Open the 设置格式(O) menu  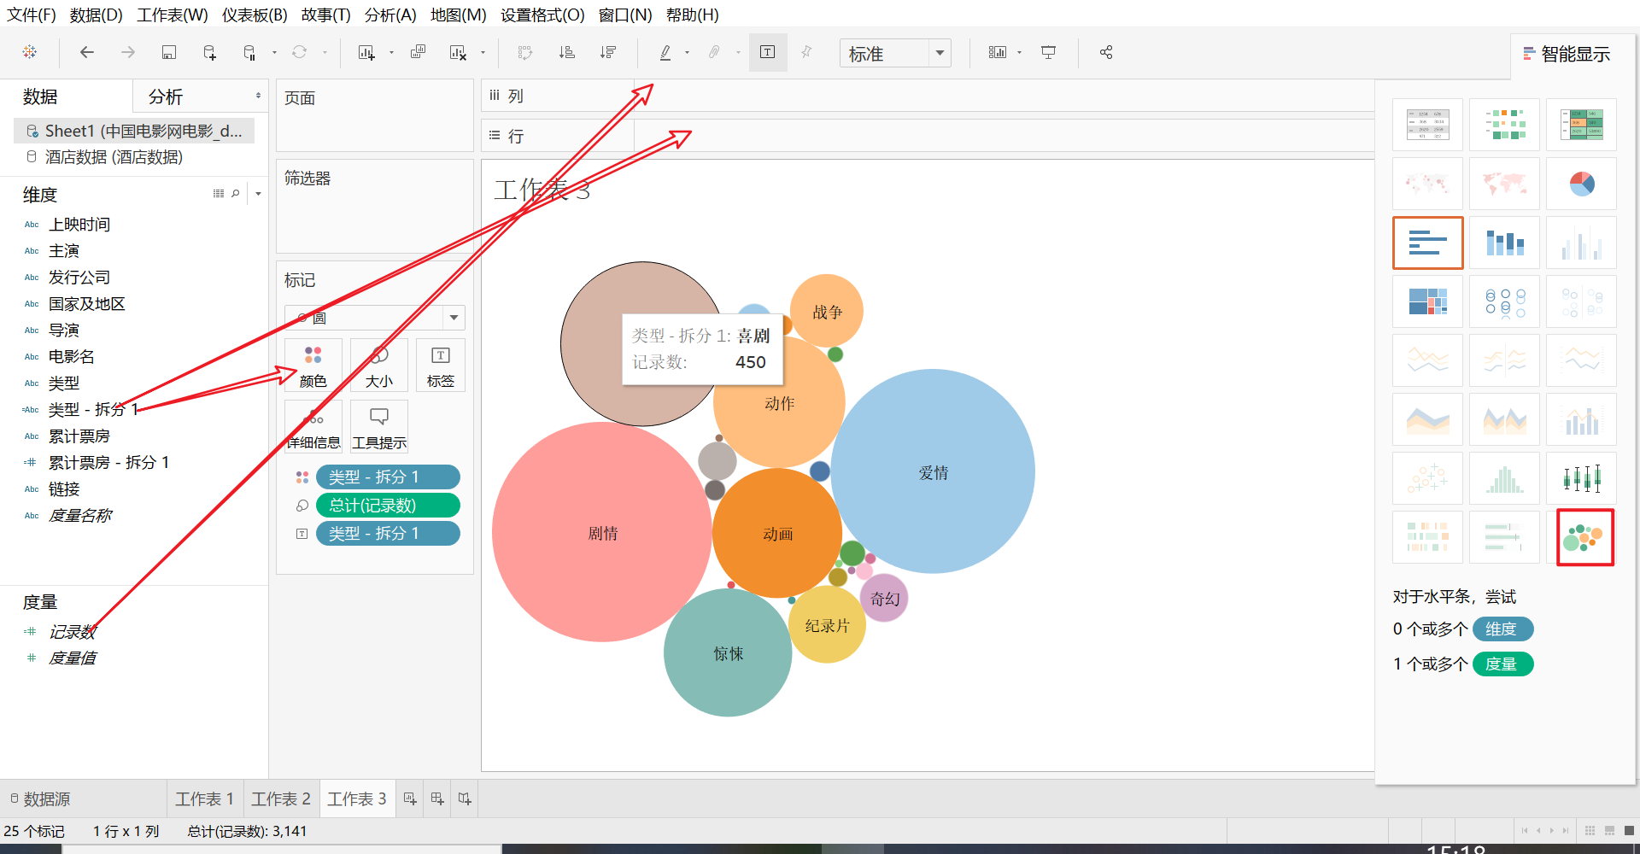(542, 15)
